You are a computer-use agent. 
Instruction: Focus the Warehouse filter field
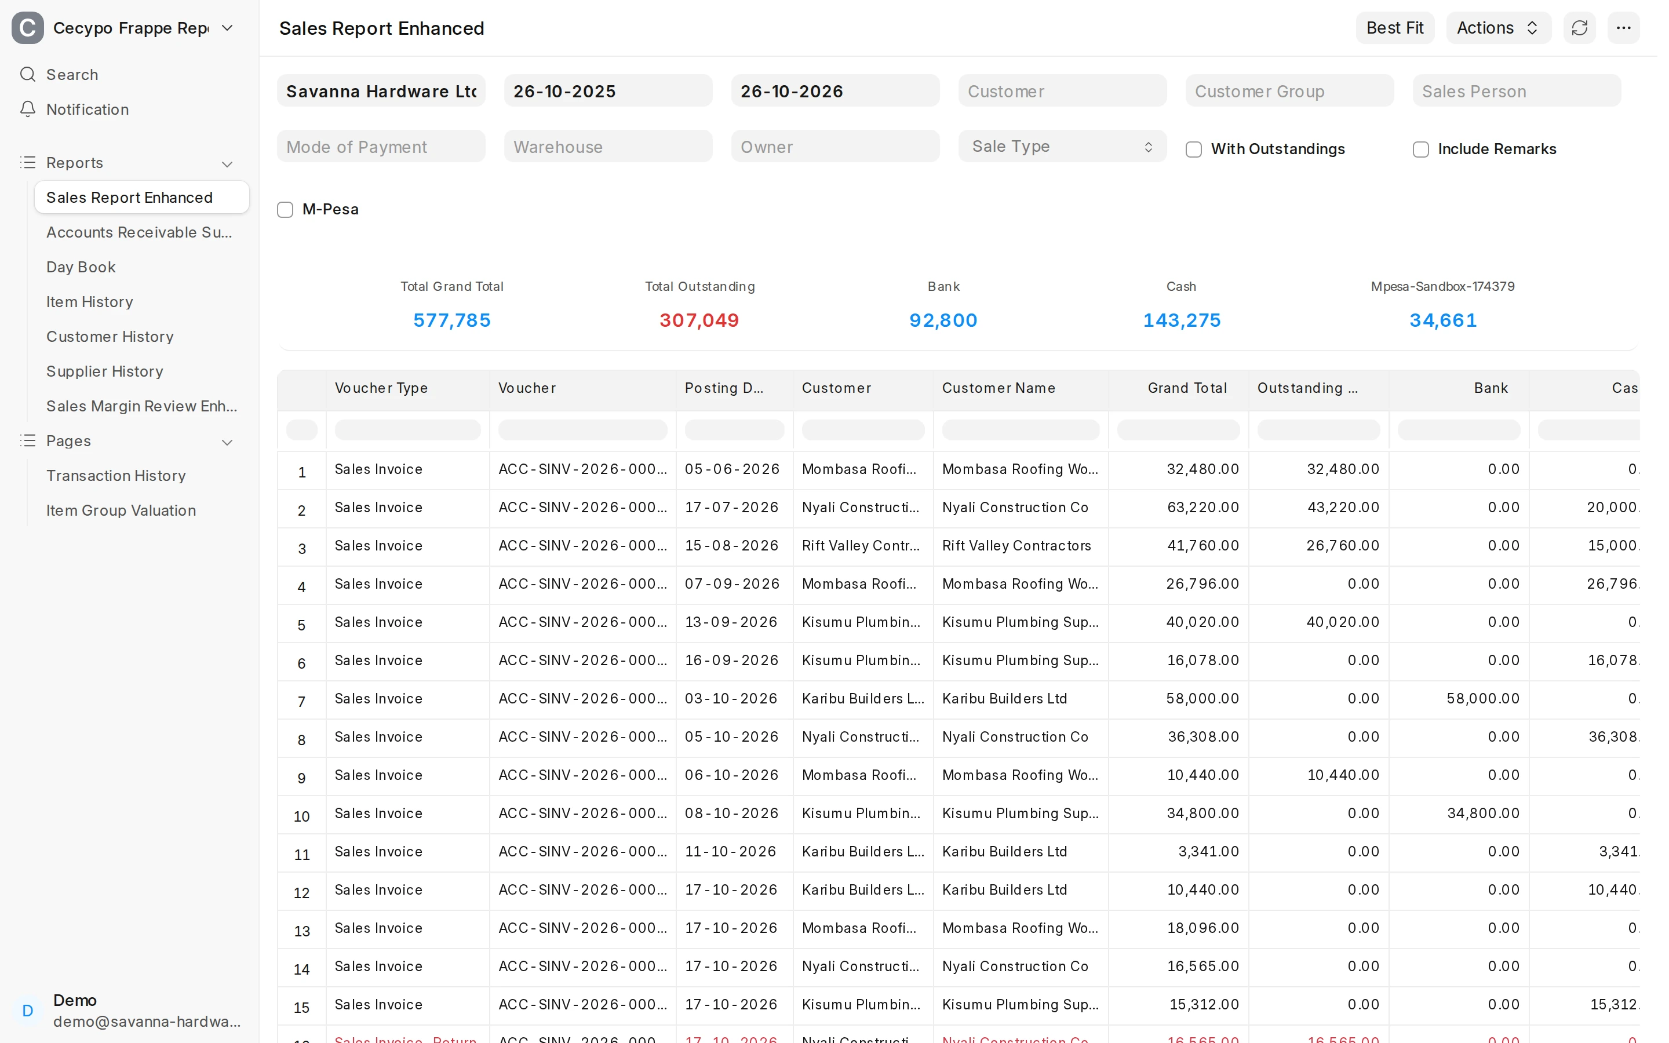coord(607,146)
